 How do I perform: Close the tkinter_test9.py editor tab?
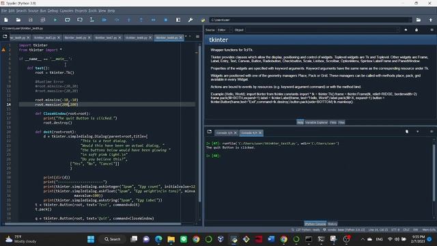tap(180, 38)
